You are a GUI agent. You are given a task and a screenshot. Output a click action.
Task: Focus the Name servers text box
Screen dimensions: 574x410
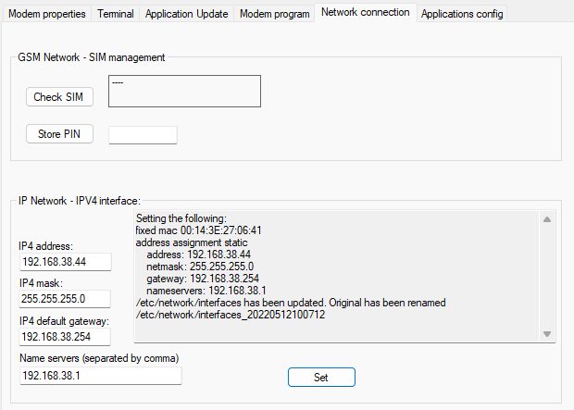pos(100,375)
